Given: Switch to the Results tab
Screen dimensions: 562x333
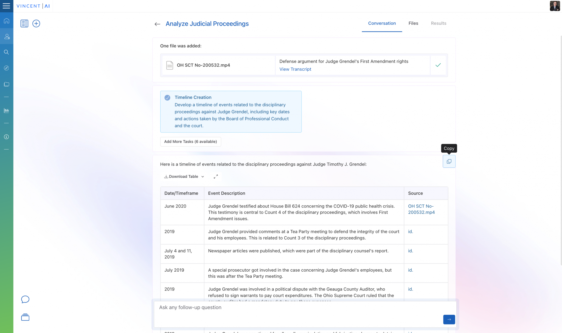Looking at the screenshot, I should tap(438, 23).
